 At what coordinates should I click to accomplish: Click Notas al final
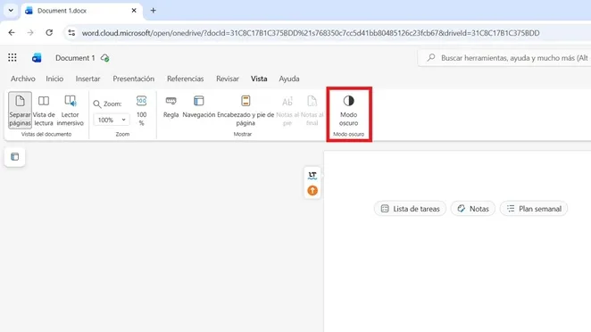[x=312, y=110]
